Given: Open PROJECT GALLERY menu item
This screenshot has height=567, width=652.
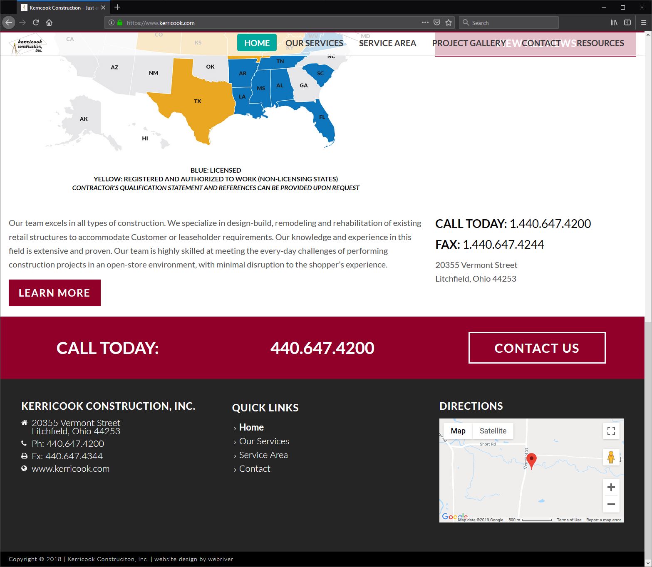Looking at the screenshot, I should click(x=469, y=43).
